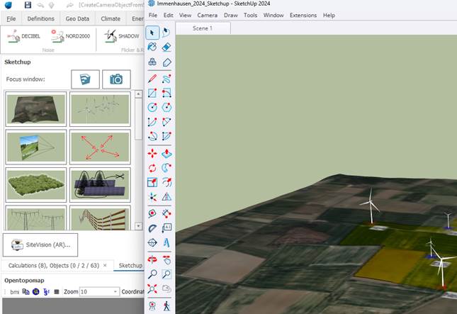
Task: Click the Make Component tool icon
Action: (152, 62)
